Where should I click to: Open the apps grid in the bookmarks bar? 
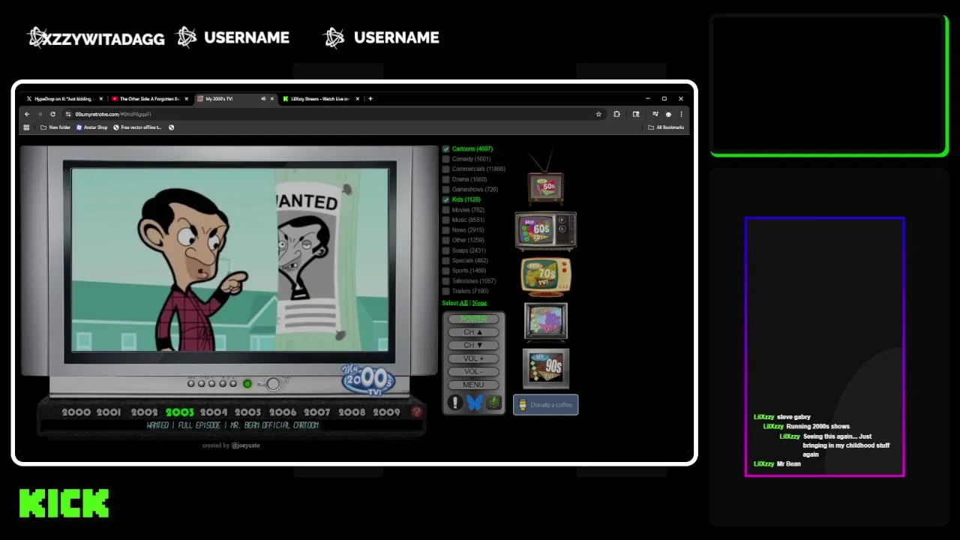(x=26, y=127)
